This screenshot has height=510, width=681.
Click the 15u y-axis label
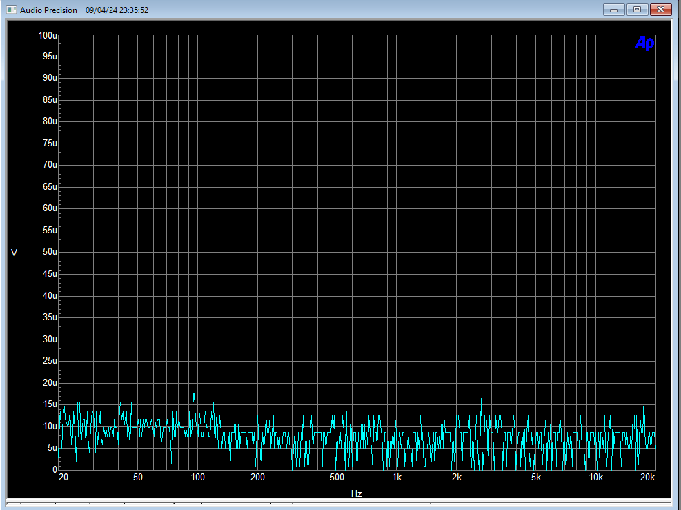pyautogui.click(x=50, y=404)
